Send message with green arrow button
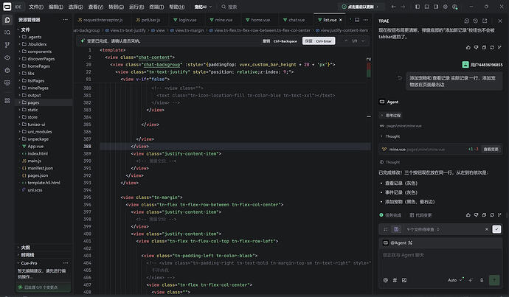 pos(494,280)
